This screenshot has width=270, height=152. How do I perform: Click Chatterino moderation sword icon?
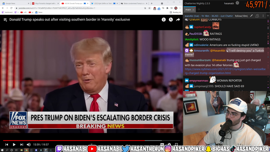[251, 16]
